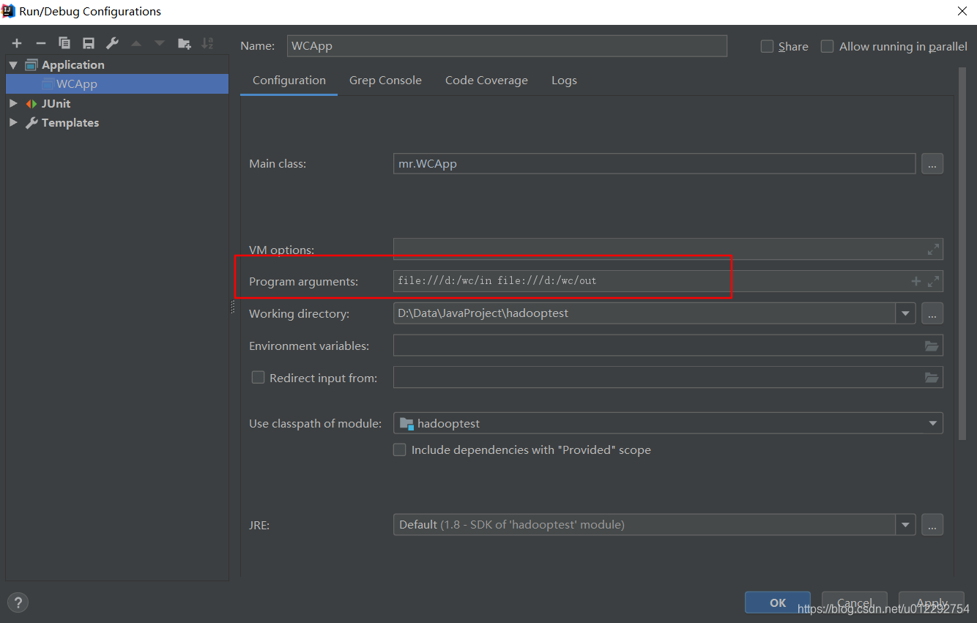Enable Allow running in parallel checkbox
The width and height of the screenshot is (977, 623).
click(x=828, y=46)
